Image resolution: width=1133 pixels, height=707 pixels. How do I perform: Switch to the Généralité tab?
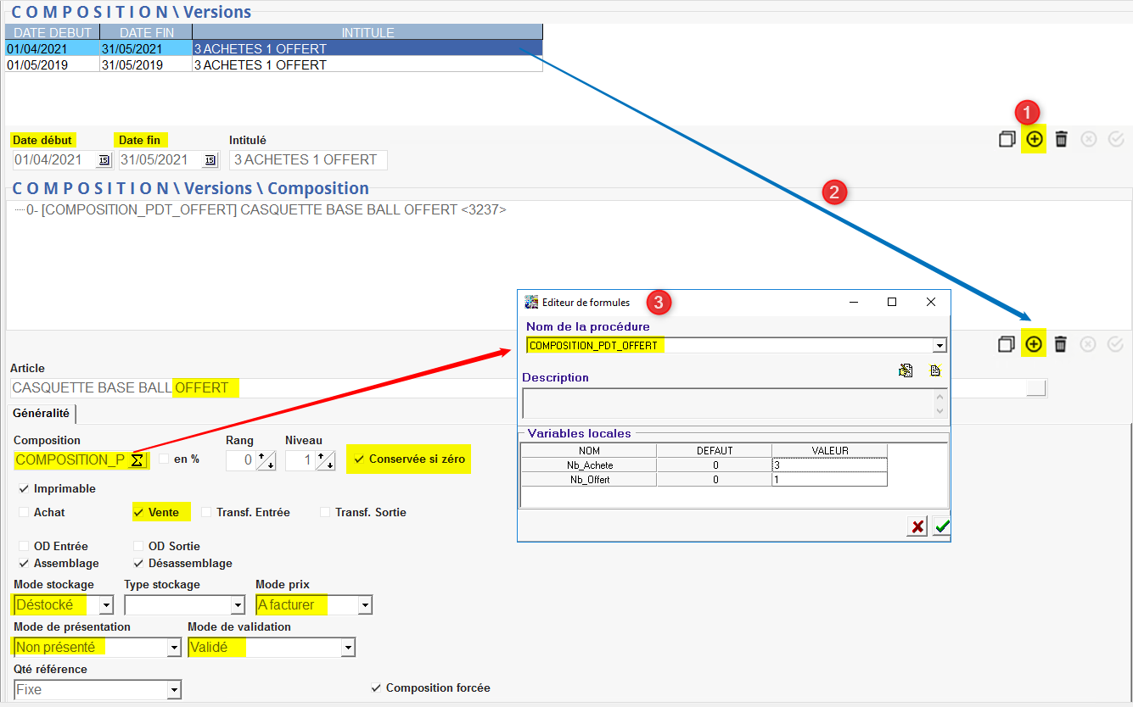click(x=42, y=414)
